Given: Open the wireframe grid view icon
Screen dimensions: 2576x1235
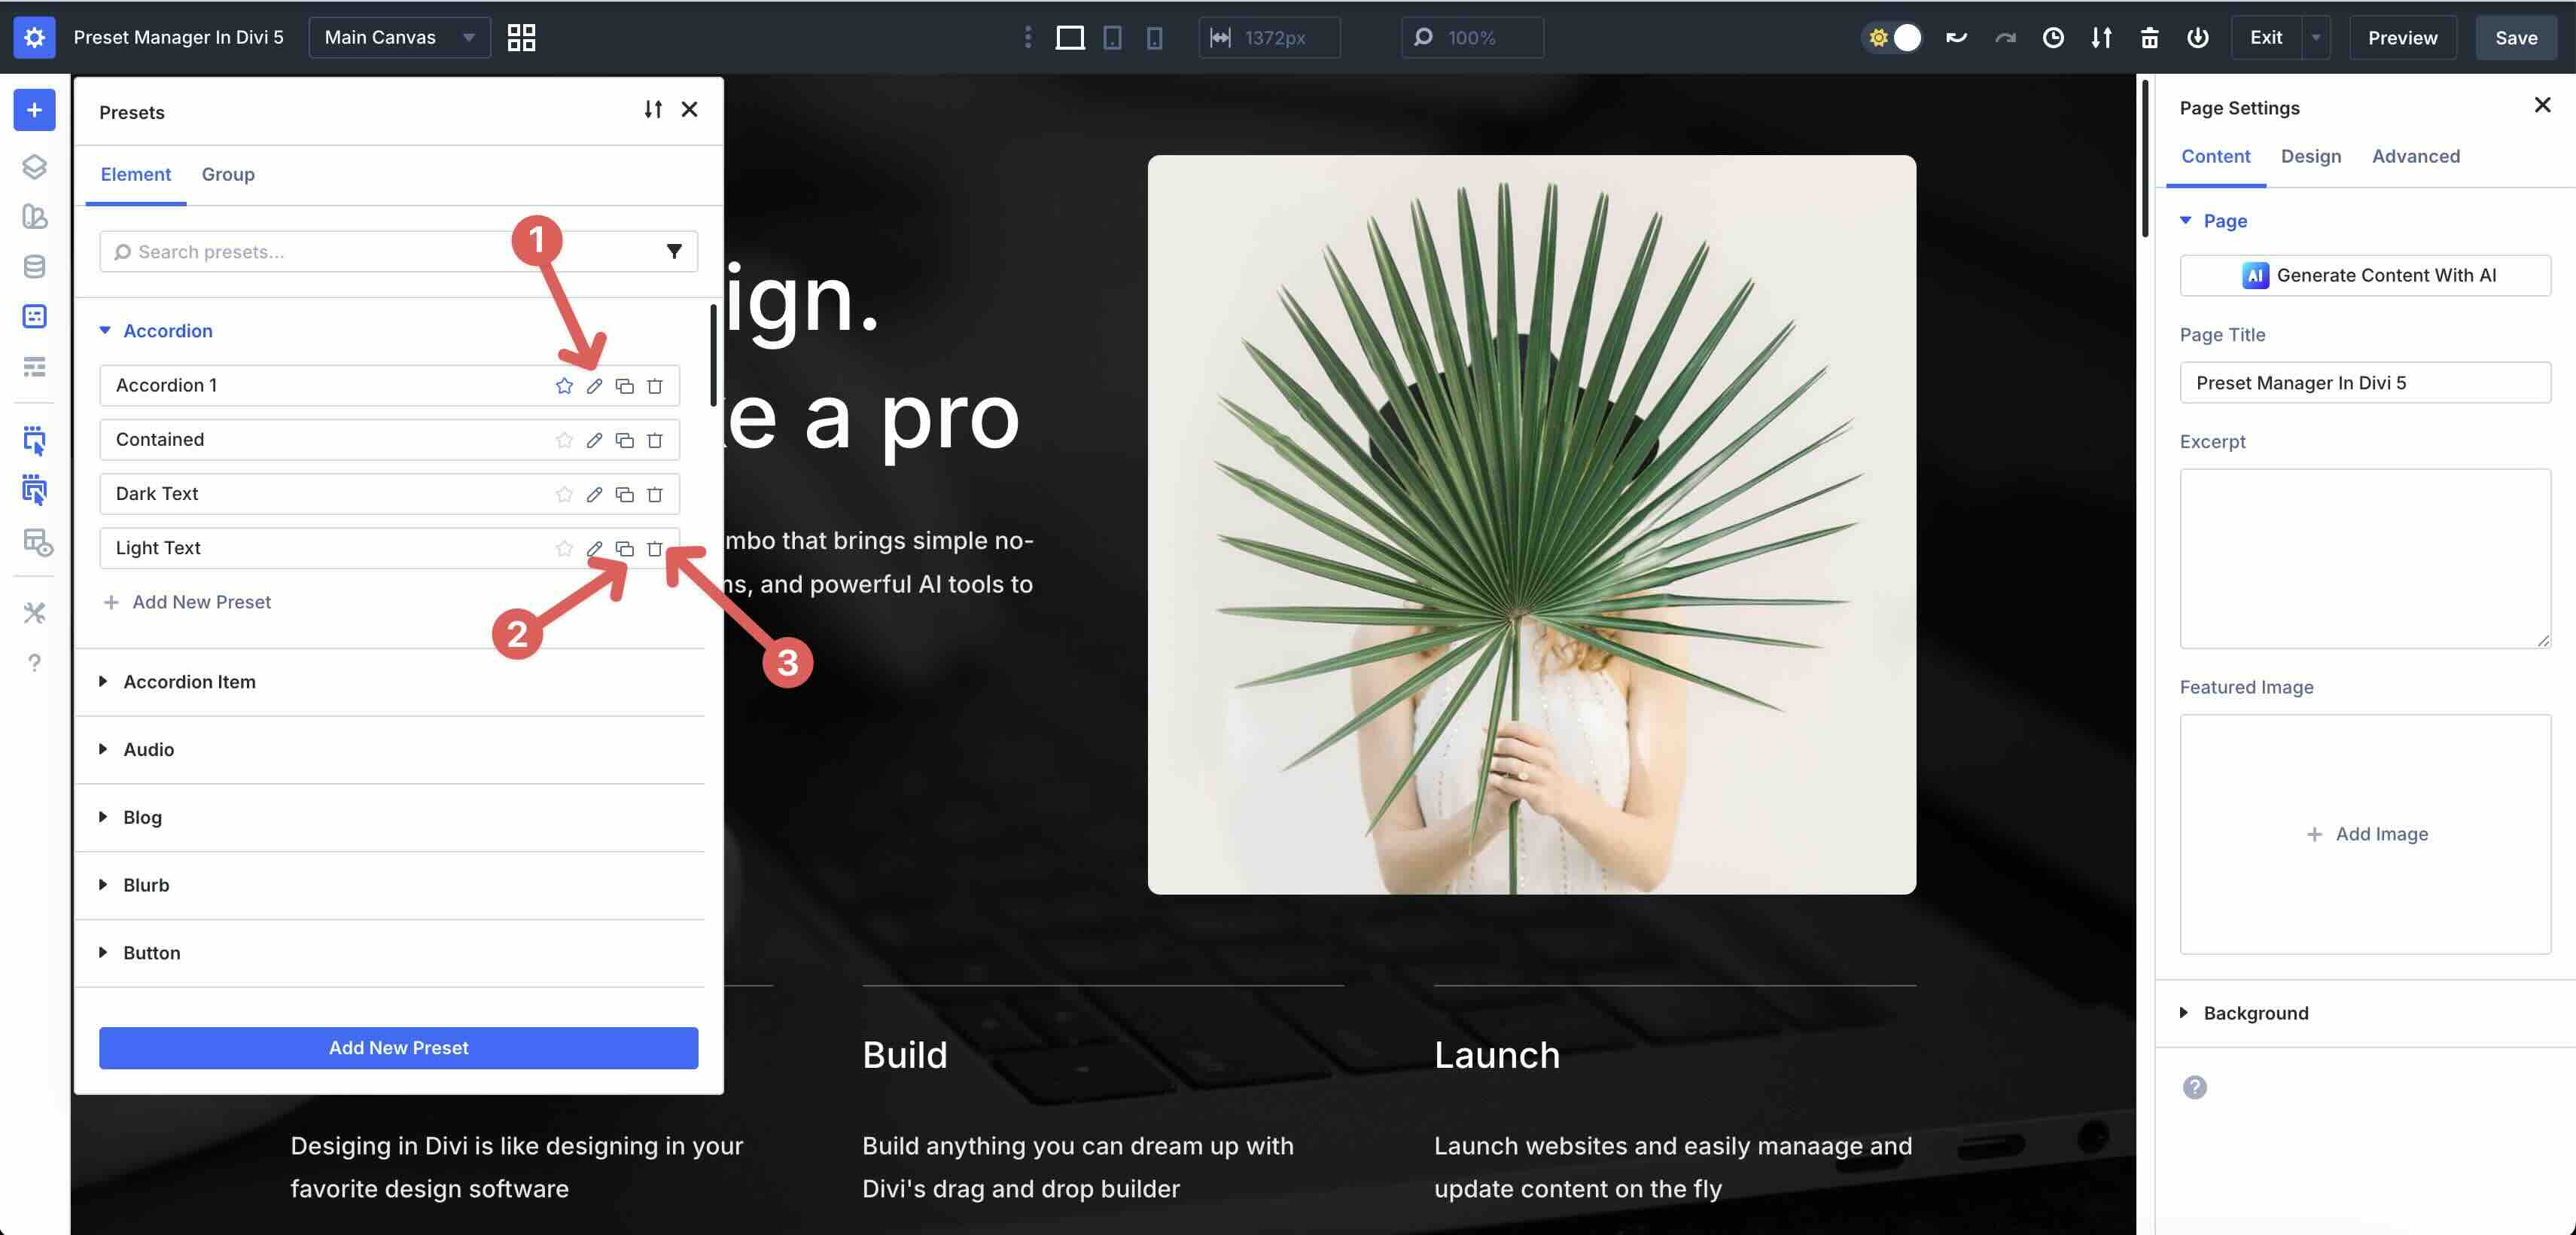Looking at the screenshot, I should coord(521,38).
